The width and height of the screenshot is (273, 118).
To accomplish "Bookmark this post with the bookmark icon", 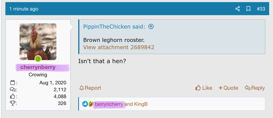I will (x=248, y=9).
